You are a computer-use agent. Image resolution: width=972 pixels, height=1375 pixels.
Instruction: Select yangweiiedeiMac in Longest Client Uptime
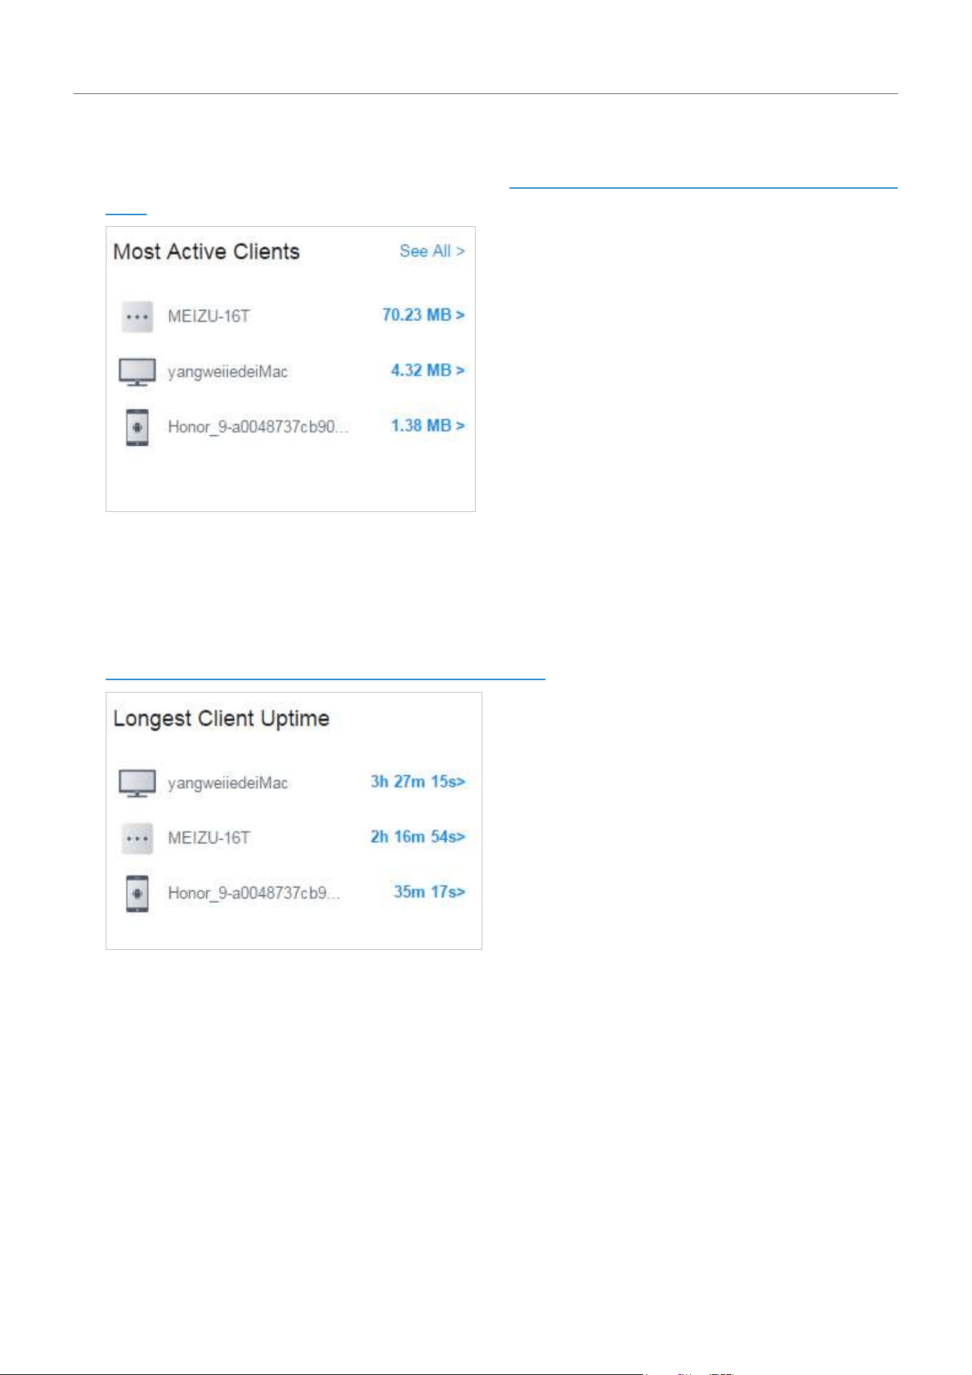pyautogui.click(x=228, y=783)
